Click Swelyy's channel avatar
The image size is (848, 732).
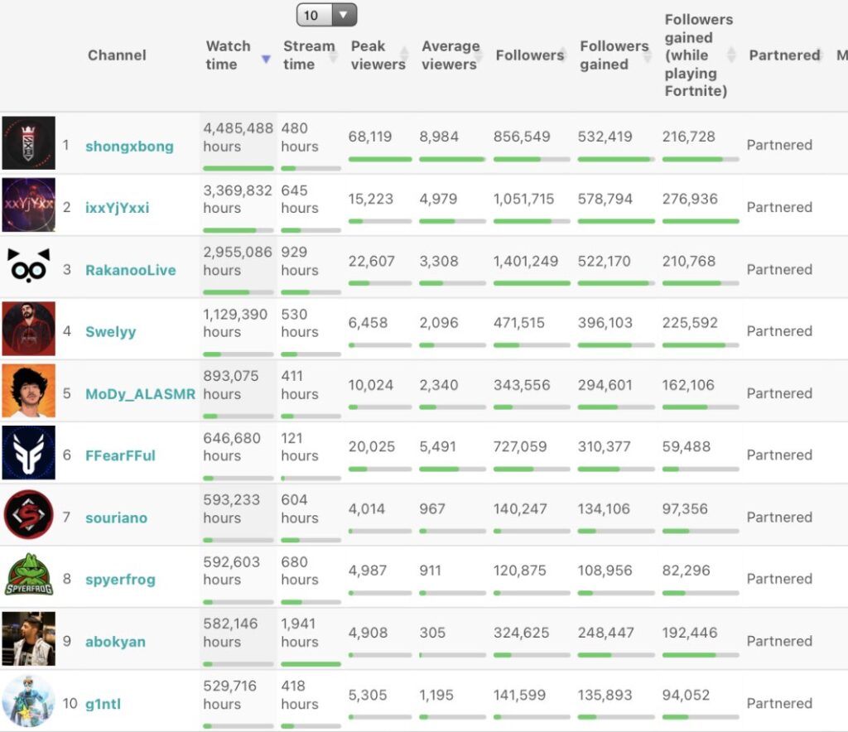coord(28,329)
